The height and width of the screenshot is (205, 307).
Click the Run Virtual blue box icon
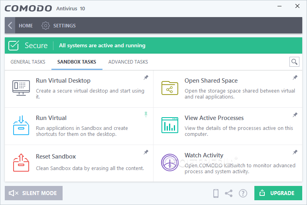pos(21,125)
